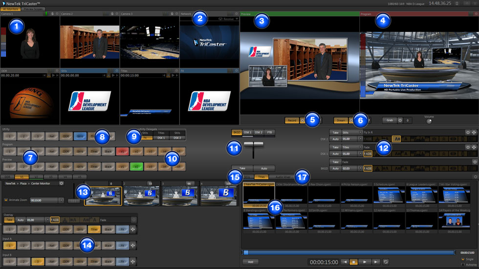Open Input B position cross-arrows icon
The height and width of the screenshot is (269, 479).
[x=133, y=261]
